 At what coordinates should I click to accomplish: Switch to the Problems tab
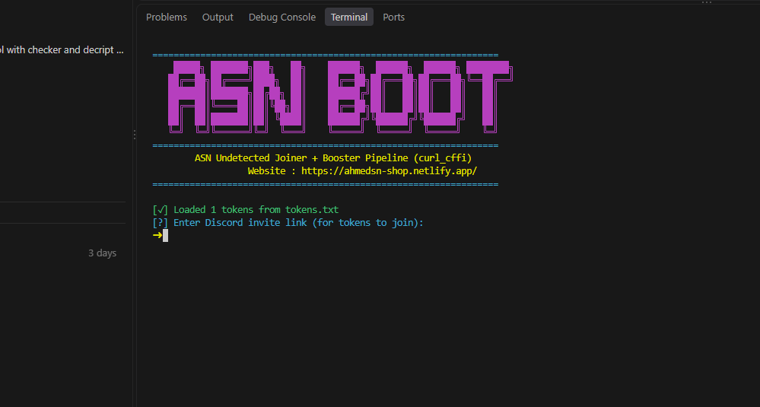pos(167,17)
